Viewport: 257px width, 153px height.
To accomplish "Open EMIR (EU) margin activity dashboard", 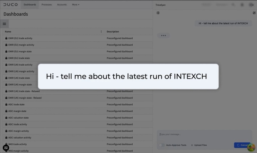I will coord(21,45).
